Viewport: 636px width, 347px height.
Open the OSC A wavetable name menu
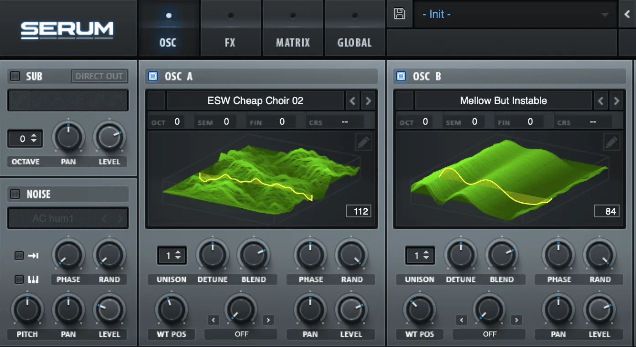point(255,101)
